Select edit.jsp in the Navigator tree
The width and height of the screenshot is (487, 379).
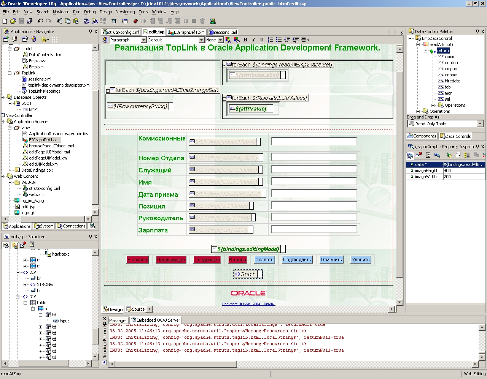(28, 207)
